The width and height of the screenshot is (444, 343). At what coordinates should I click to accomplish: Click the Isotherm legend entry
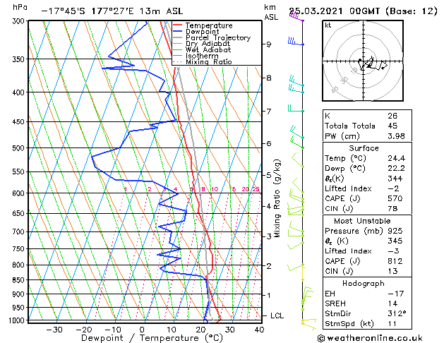(x=196, y=56)
